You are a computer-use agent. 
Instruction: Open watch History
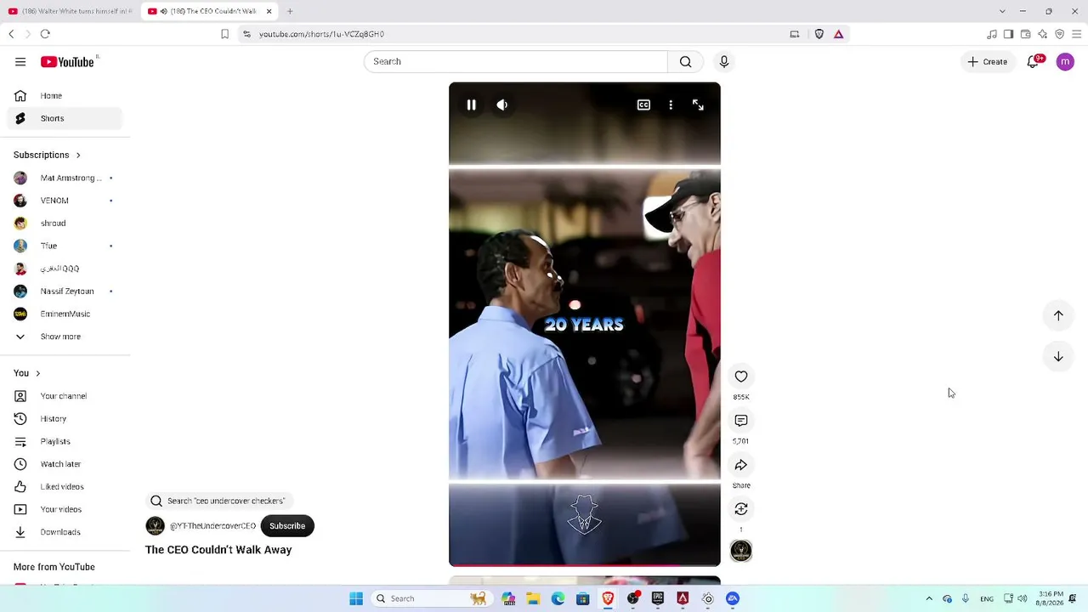pyautogui.click(x=65, y=419)
